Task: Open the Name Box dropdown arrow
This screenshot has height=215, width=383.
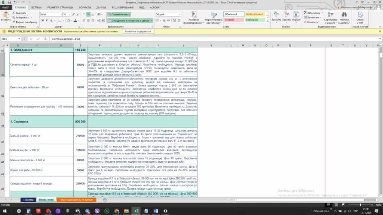Action: coord(19,39)
